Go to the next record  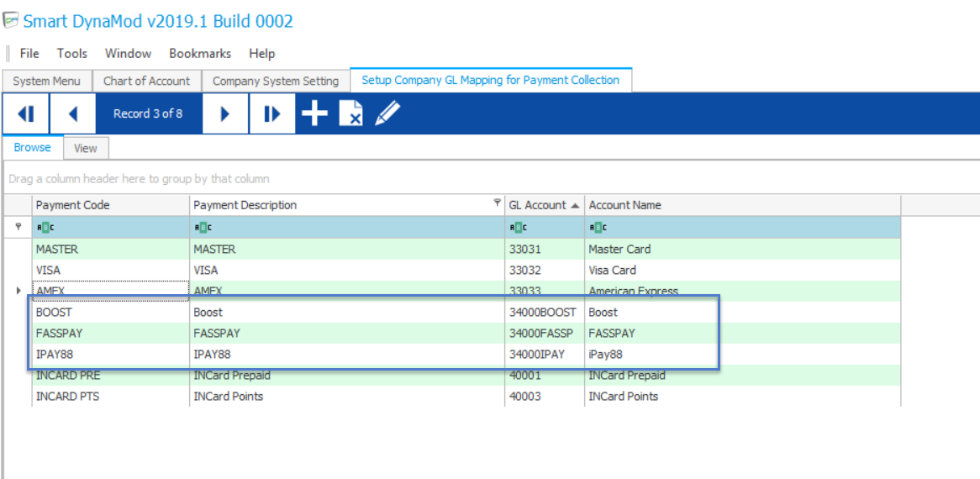point(225,113)
